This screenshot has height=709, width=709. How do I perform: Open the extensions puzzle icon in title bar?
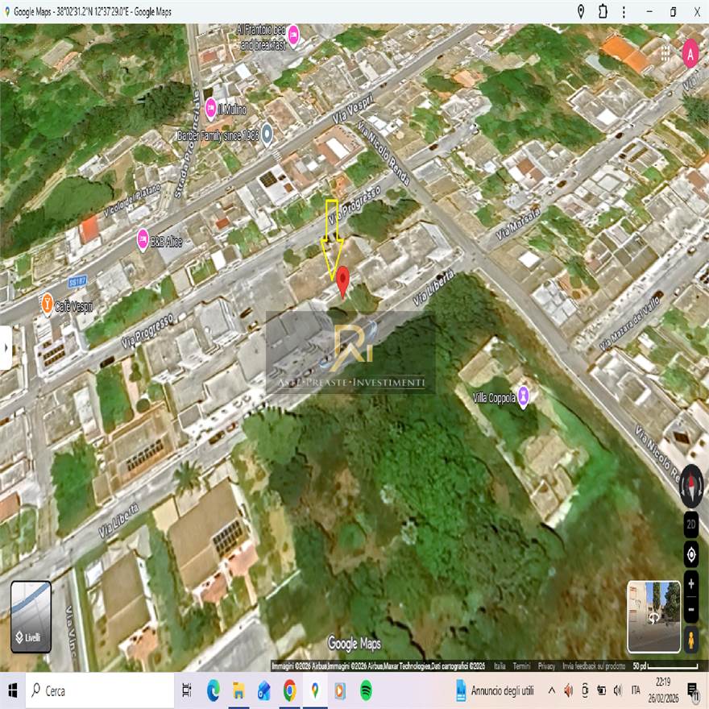pos(603,11)
